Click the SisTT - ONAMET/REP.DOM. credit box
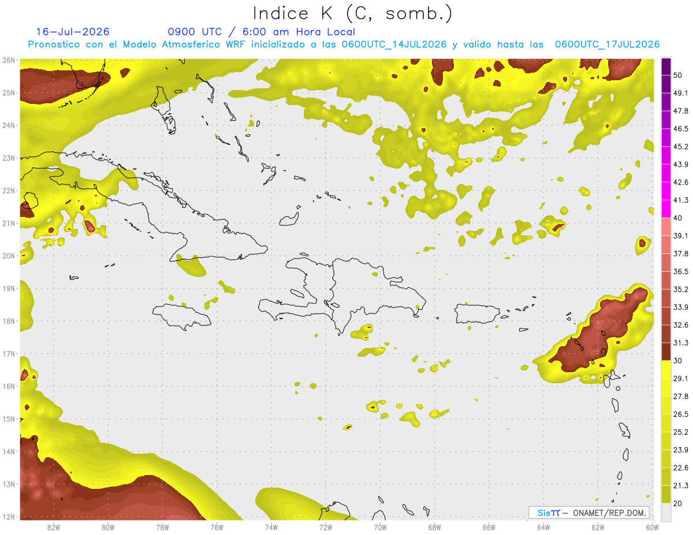Screen dimensions: 693x535 pyautogui.click(x=589, y=512)
